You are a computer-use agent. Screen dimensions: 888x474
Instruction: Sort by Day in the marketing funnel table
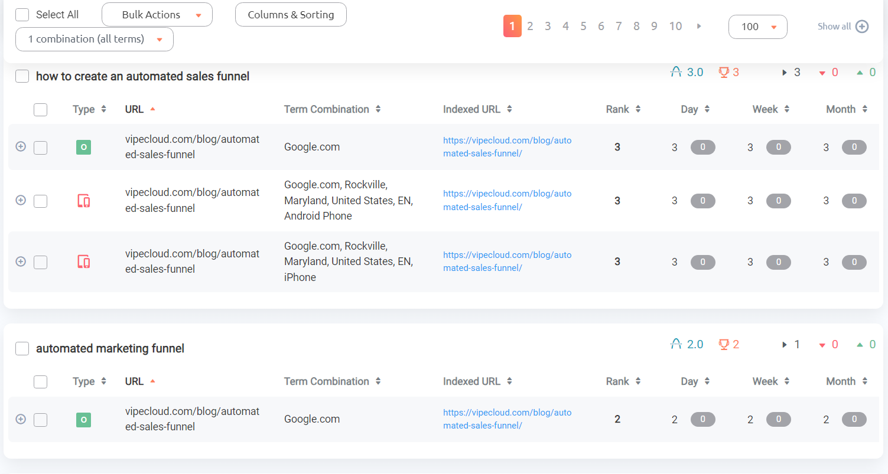click(x=695, y=381)
